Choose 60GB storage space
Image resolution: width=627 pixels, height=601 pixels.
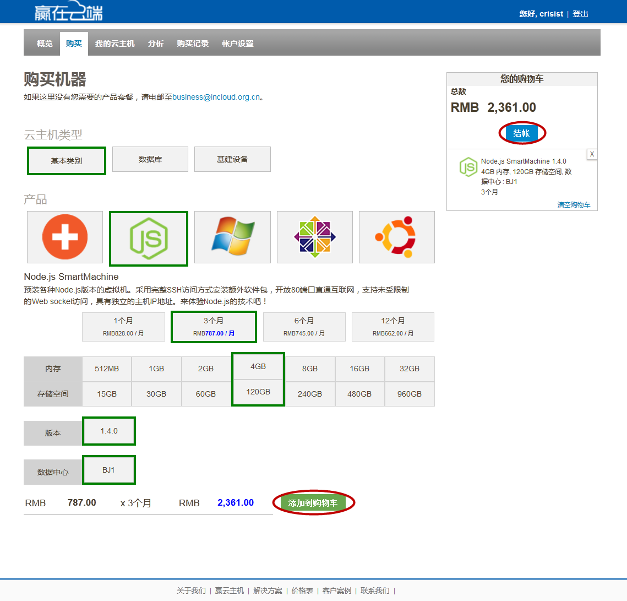[x=206, y=394]
